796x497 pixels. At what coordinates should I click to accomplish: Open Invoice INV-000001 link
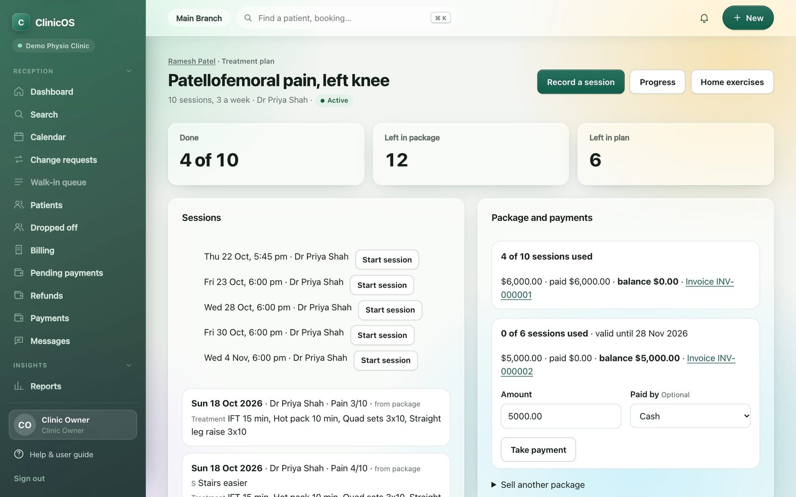709,281
